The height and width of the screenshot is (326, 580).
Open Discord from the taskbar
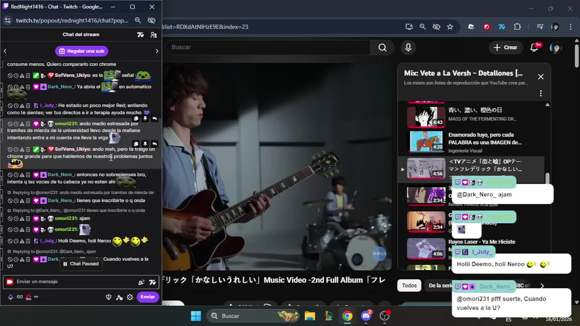(366, 316)
